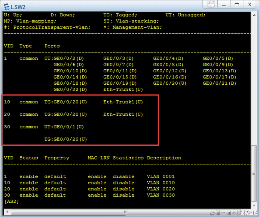Viewport: 260px width, 218px height.
Task: Click the 'MAC-LRN' column header
Action: [99, 158]
